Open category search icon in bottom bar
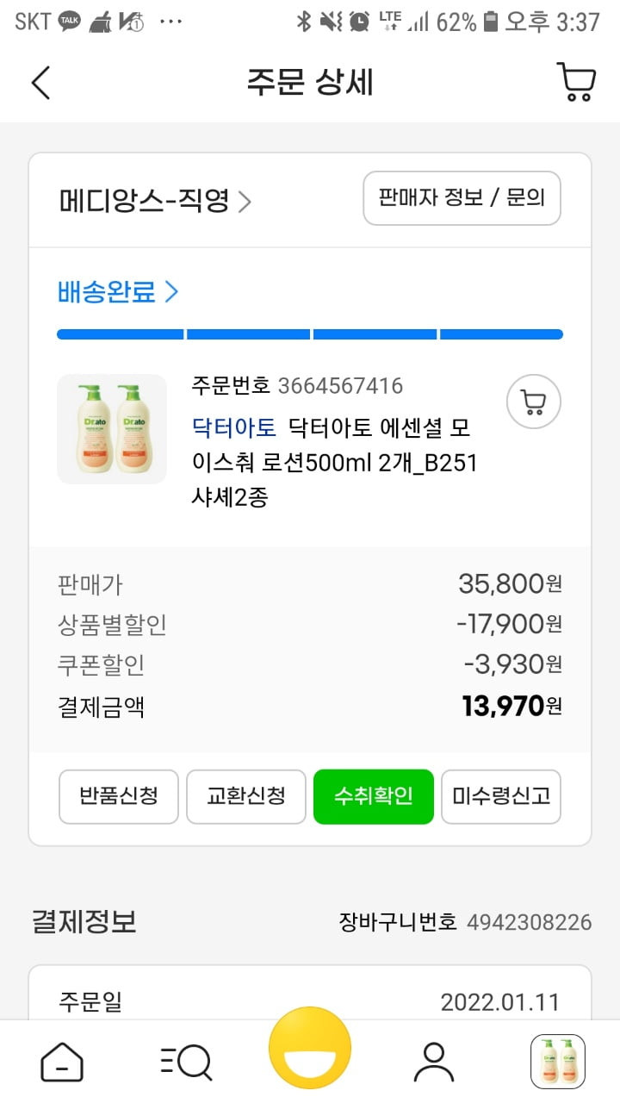The image size is (620, 1103). pyautogui.click(x=186, y=1062)
